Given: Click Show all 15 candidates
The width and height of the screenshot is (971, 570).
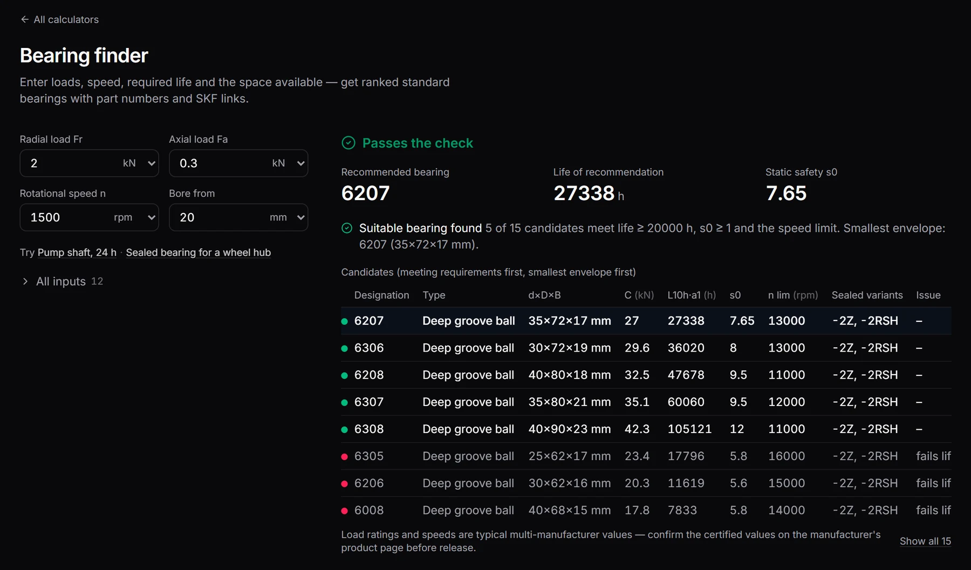Looking at the screenshot, I should coord(925,541).
